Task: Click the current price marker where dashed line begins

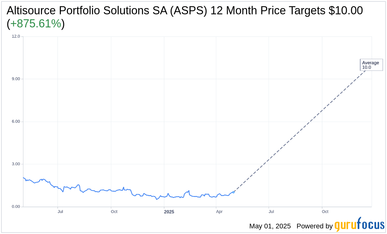Action: [x=233, y=192]
